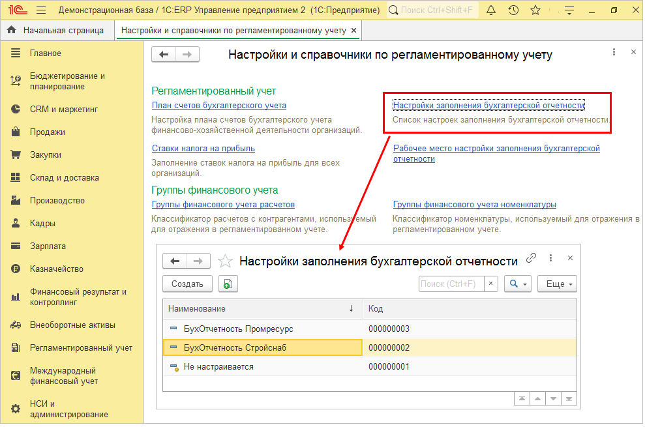Image resolution: width=645 pixels, height=427 pixels.
Task: Copy link to the list form
Action: click(532, 258)
